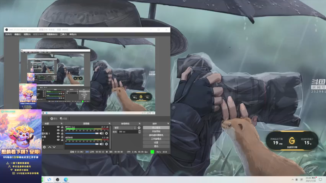
Task: Open Windows notification center icon
Action: [320, 179]
